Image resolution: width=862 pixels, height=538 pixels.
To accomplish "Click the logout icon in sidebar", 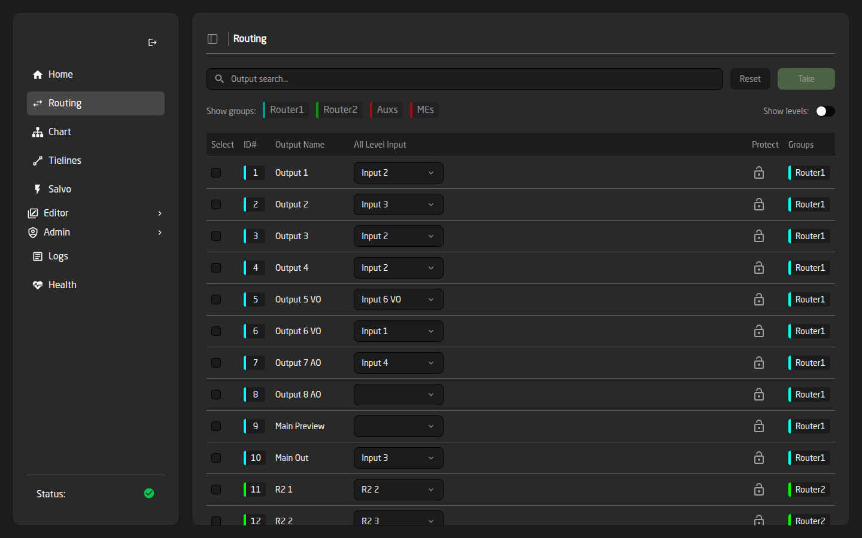I will (152, 42).
